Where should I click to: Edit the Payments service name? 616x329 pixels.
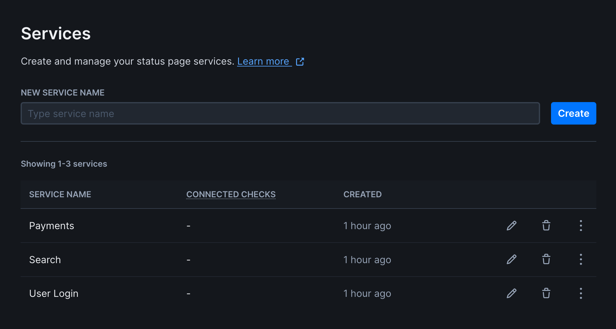[511, 225]
